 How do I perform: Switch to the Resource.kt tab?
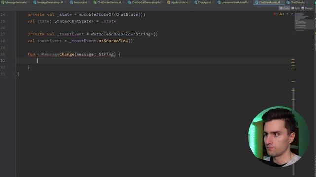click(x=79, y=2)
